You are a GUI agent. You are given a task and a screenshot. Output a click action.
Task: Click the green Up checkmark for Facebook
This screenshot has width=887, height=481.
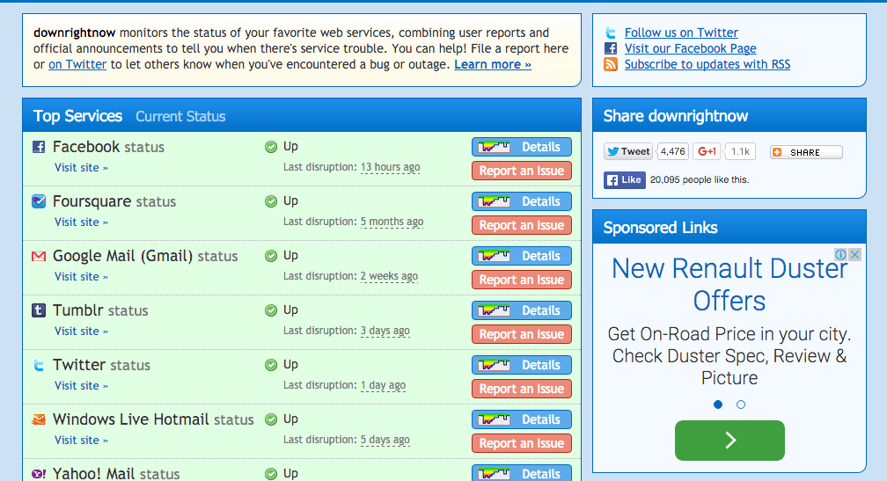tap(271, 147)
